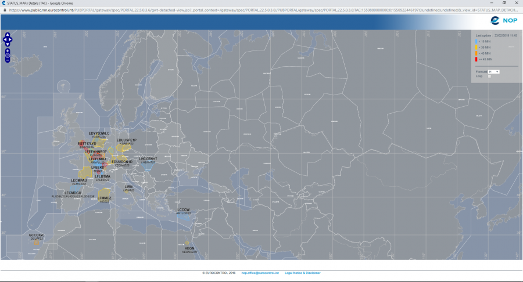Click the HEGN marker on the map
Image resolution: width=523 pixels, height=282 pixels.
pyautogui.click(x=189, y=248)
